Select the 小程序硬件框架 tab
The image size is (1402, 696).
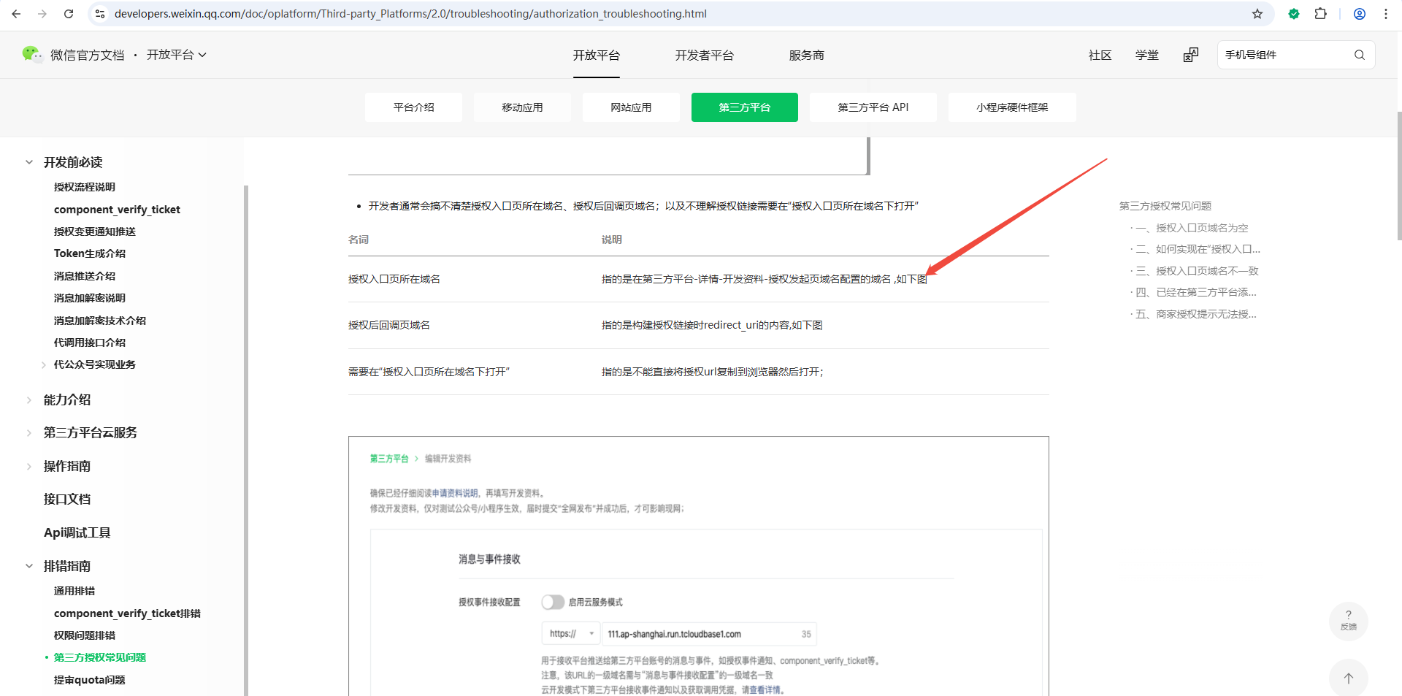[1012, 107]
